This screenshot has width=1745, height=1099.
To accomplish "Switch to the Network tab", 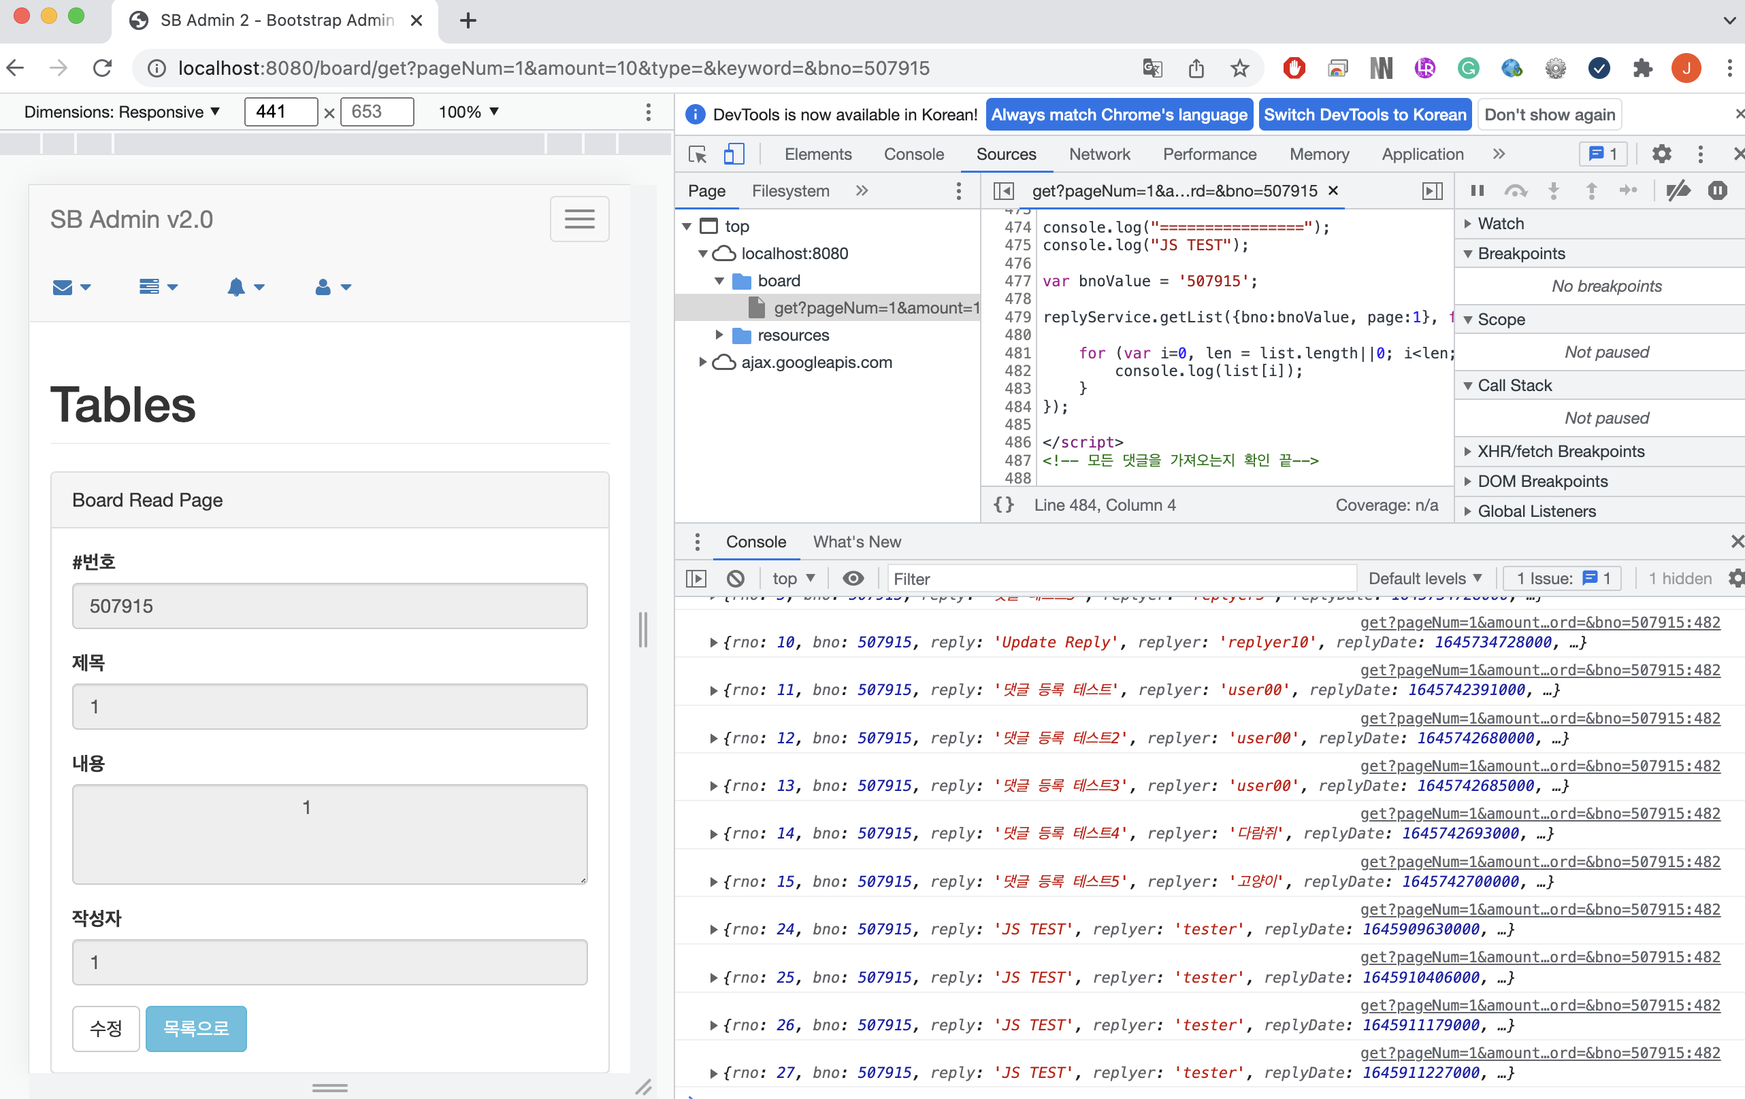I will coord(1098,154).
